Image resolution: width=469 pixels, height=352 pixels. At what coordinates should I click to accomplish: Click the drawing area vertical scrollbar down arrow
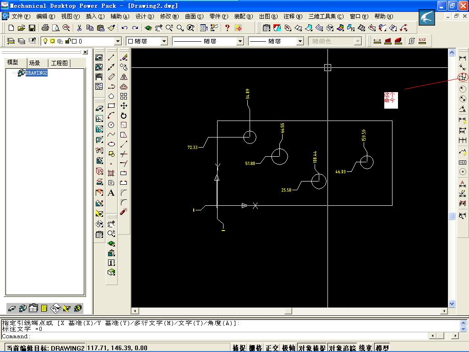point(452,303)
